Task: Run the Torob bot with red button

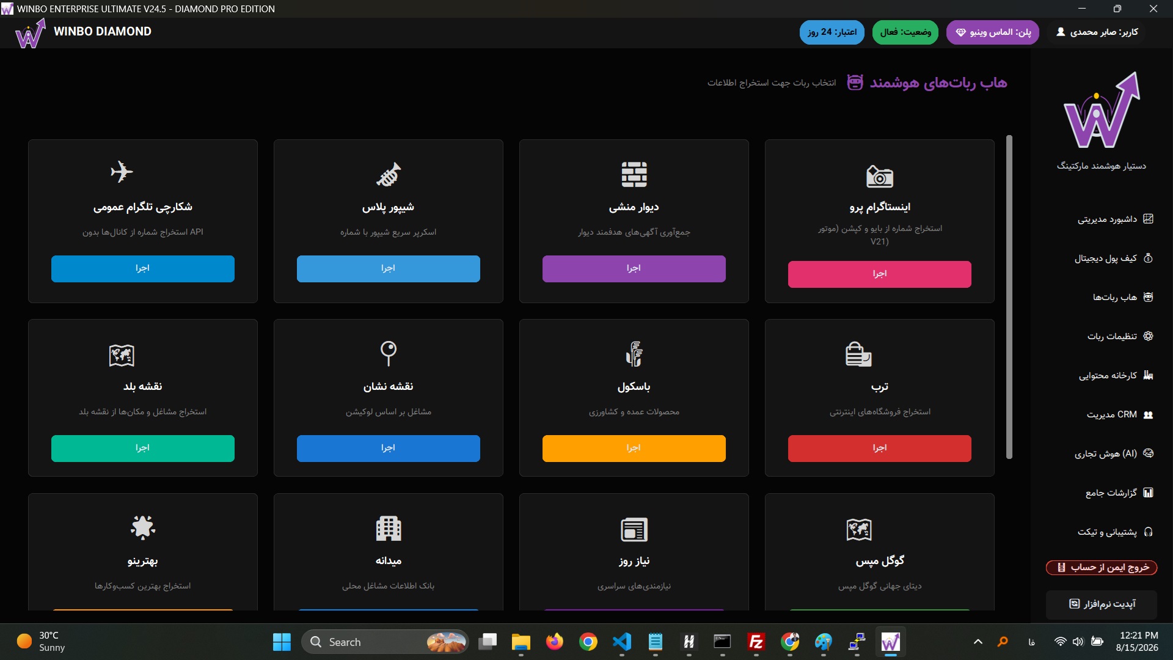Action: (x=880, y=449)
